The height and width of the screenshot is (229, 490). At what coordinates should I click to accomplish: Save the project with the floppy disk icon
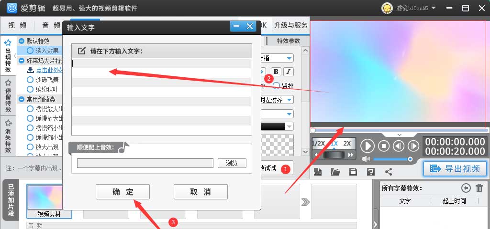point(353,171)
